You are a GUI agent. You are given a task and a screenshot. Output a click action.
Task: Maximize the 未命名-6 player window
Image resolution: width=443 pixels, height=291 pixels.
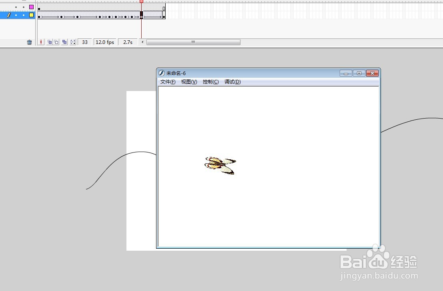point(359,73)
